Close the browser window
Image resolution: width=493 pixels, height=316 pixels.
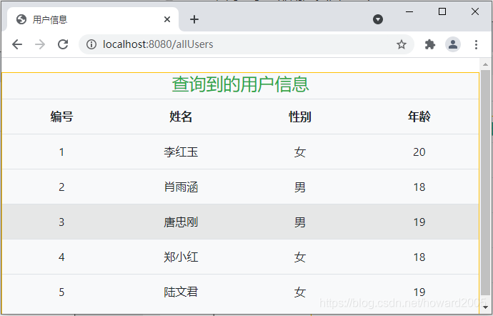[x=475, y=11]
